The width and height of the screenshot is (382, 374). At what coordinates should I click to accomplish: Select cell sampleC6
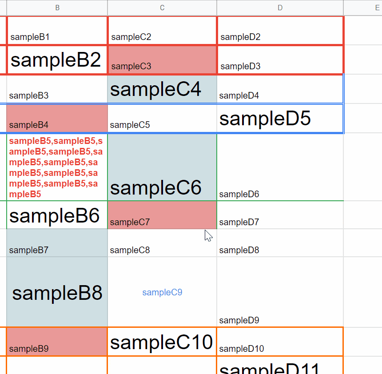(x=162, y=167)
